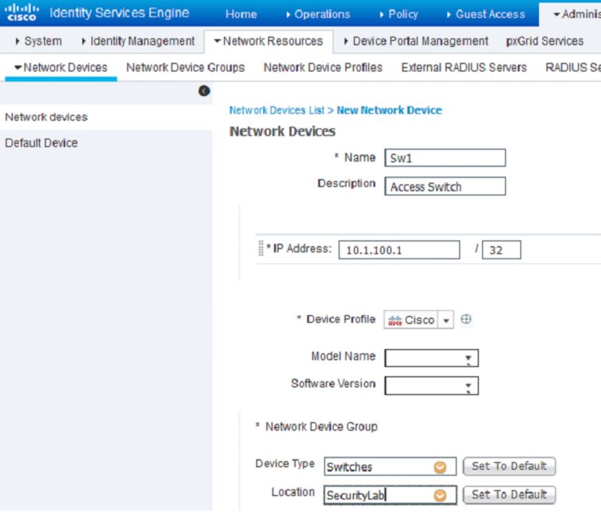Set Location to default
Image resolution: width=601 pixels, height=516 pixels.
coord(509,495)
